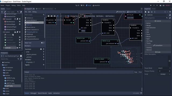Click Search Help
Image resolution: width=172 pixels, height=96 pixels.
click(132, 12)
